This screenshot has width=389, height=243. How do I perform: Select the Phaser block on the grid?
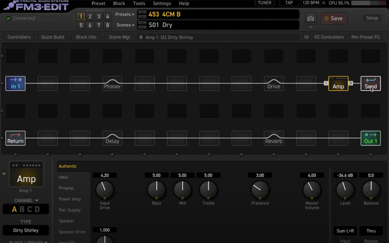click(112, 83)
